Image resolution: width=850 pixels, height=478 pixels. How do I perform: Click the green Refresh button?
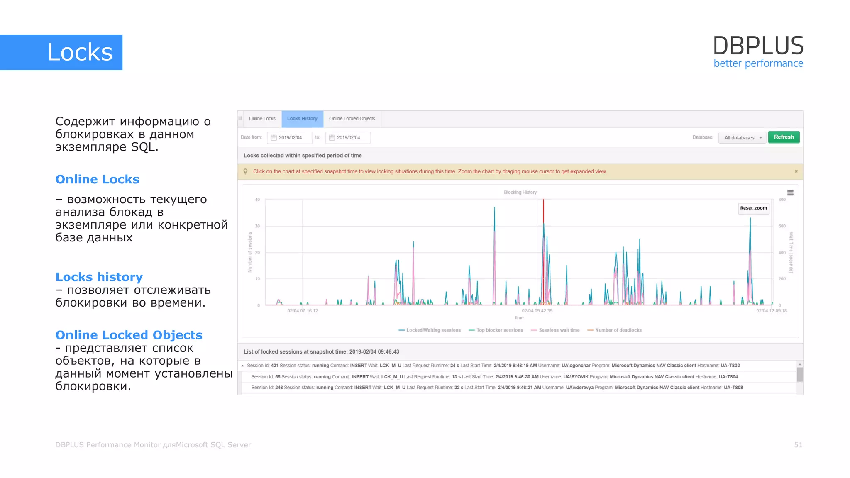click(x=784, y=137)
